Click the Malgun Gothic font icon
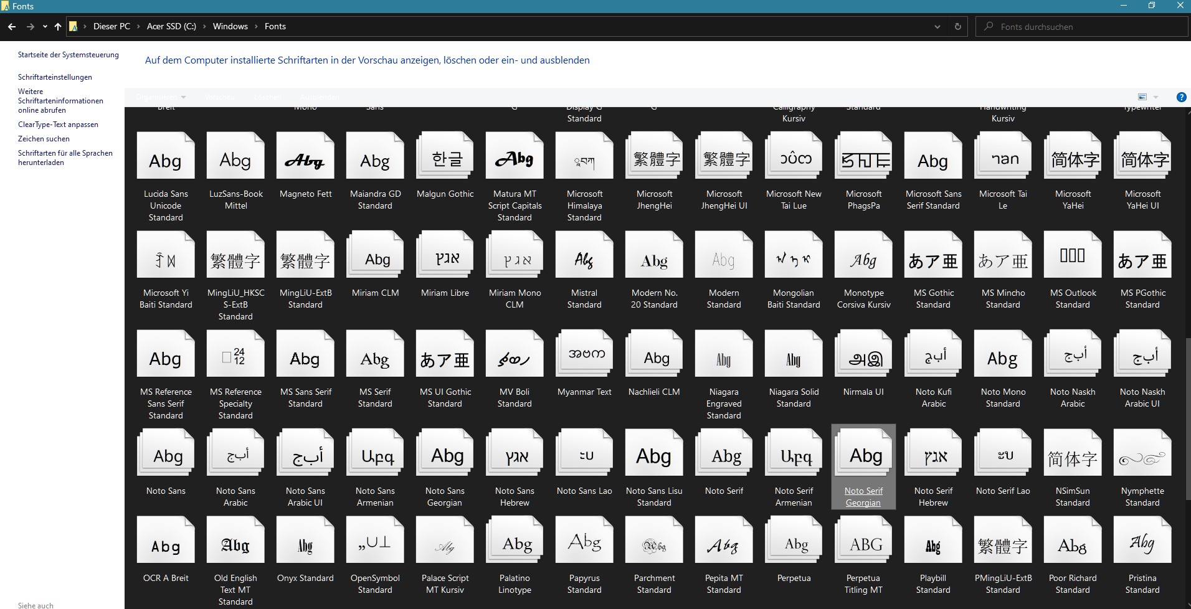This screenshot has width=1191, height=609. 445,161
